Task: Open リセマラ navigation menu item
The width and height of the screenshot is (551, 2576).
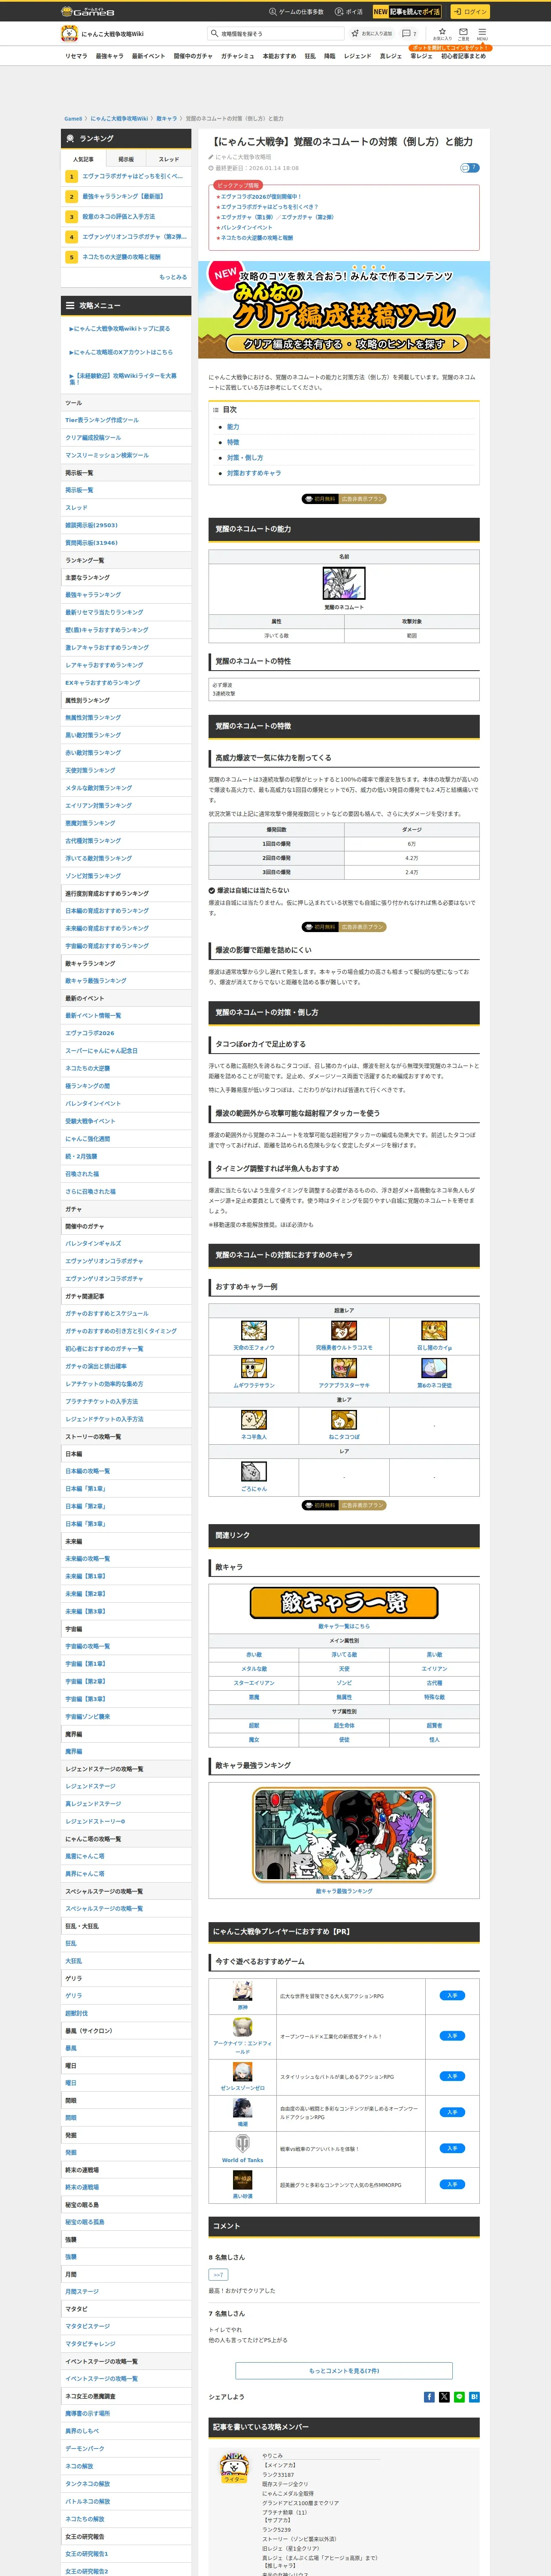Action: pos(76,56)
